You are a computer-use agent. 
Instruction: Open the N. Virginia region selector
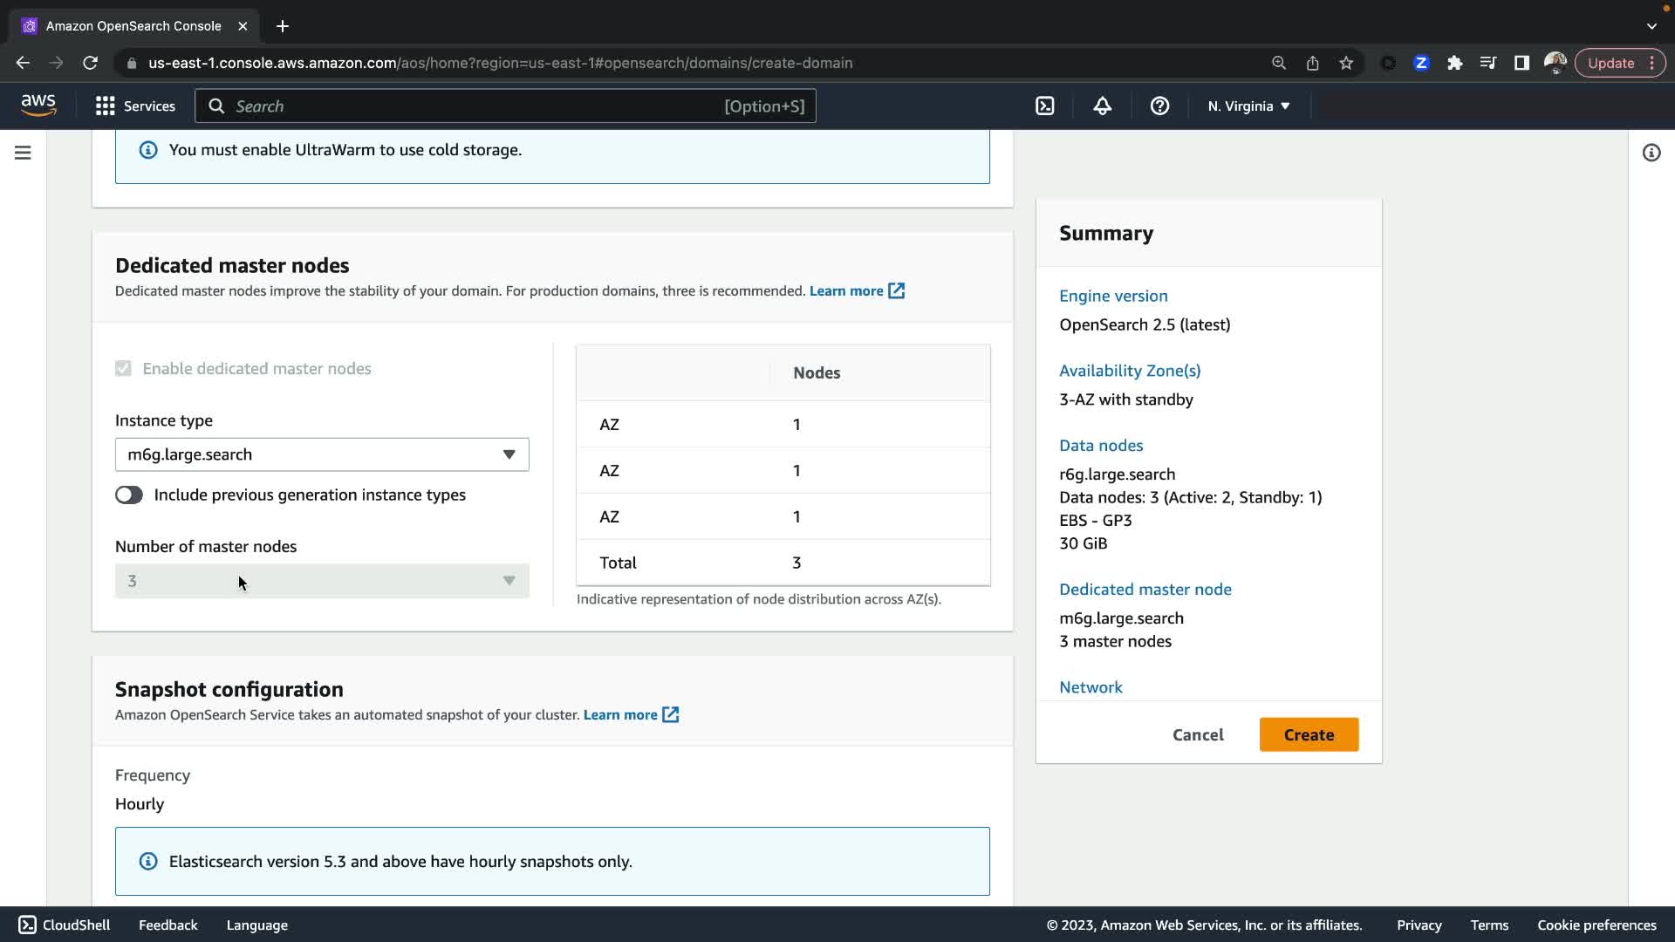(1248, 106)
